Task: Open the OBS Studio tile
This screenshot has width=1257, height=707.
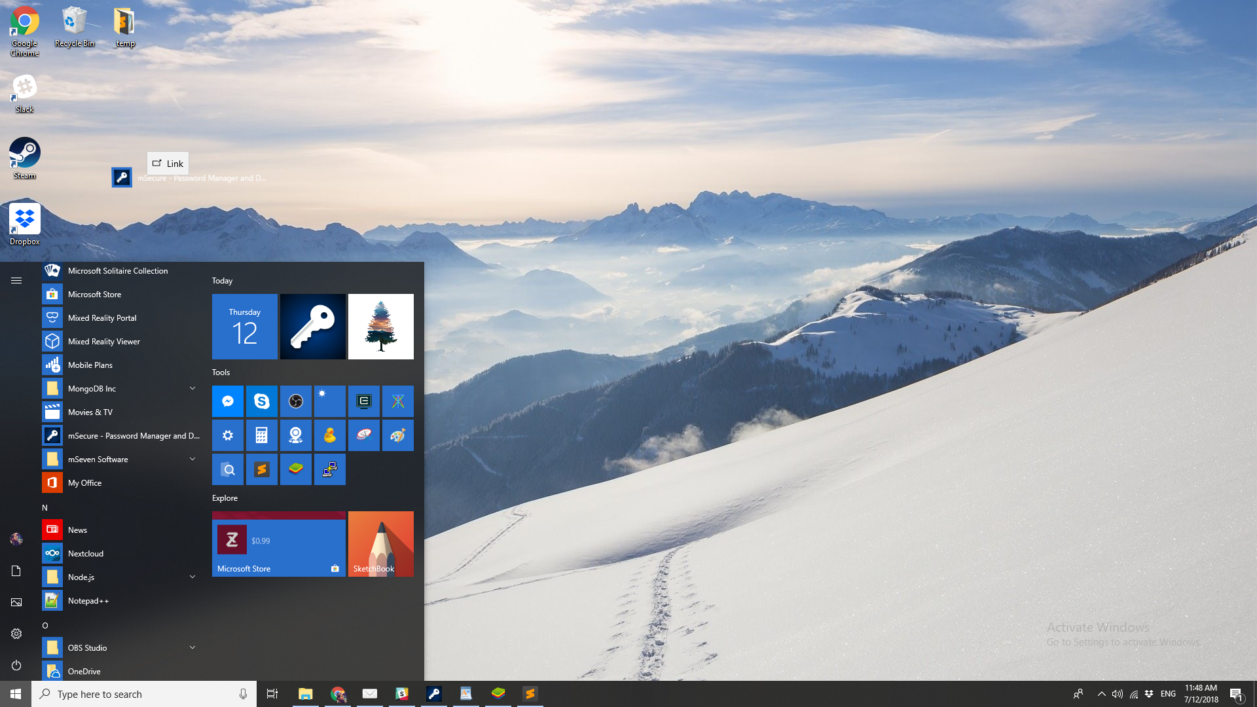Action: [296, 401]
